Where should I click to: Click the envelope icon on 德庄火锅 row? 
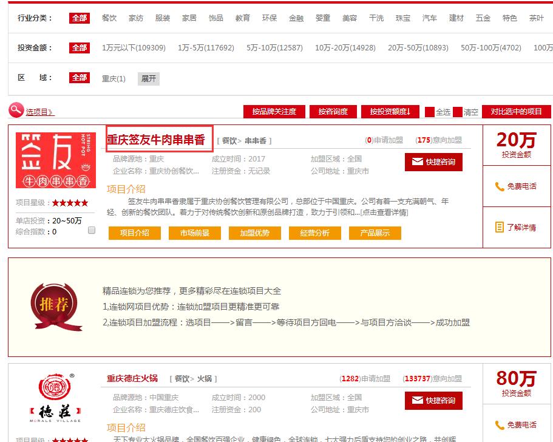tap(418, 400)
